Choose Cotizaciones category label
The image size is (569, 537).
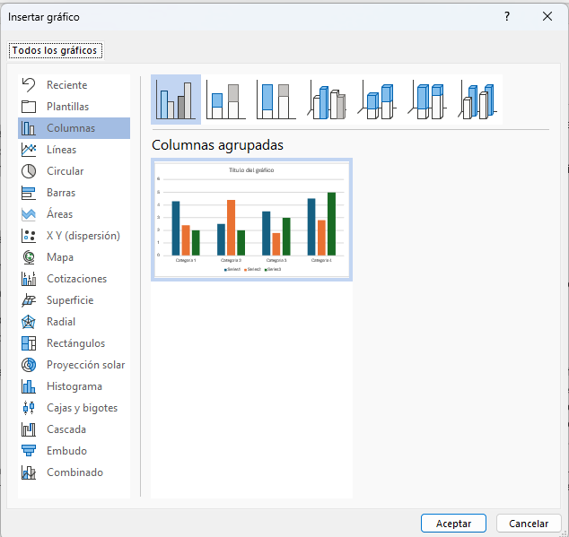(77, 279)
